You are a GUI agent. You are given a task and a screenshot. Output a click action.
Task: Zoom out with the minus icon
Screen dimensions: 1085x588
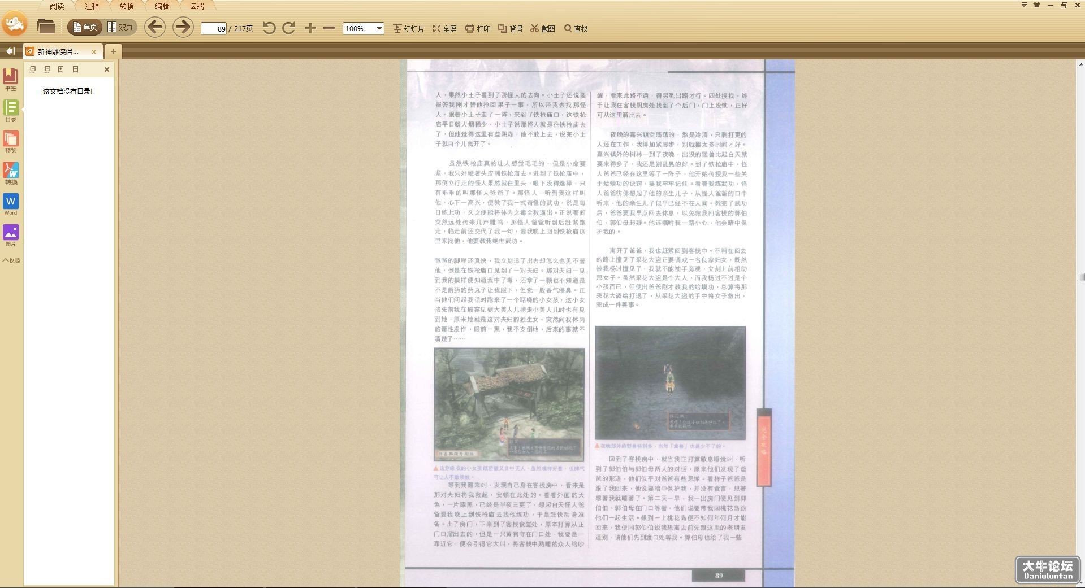coord(329,28)
